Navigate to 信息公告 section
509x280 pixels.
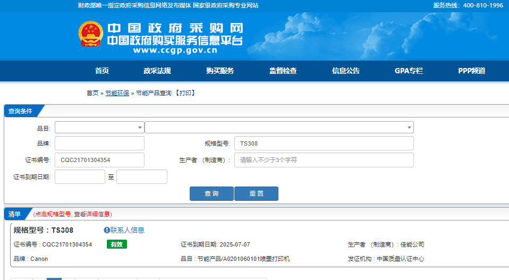(346, 71)
